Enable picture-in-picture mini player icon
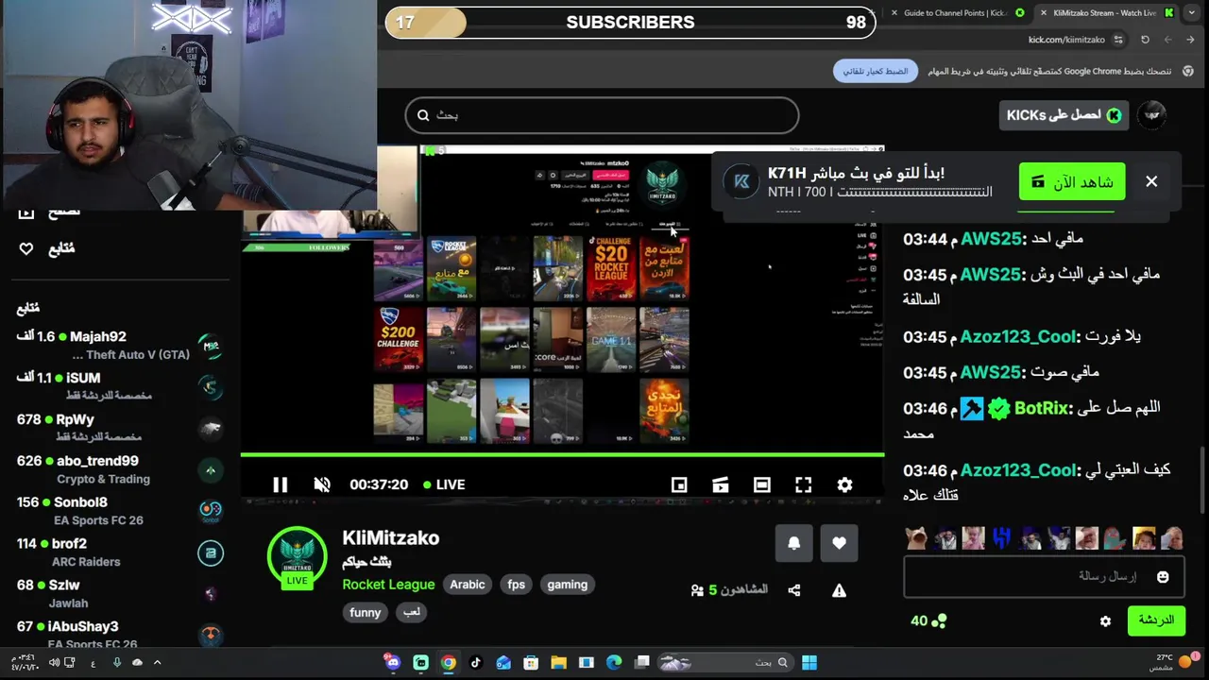This screenshot has width=1209, height=680. [x=678, y=484]
